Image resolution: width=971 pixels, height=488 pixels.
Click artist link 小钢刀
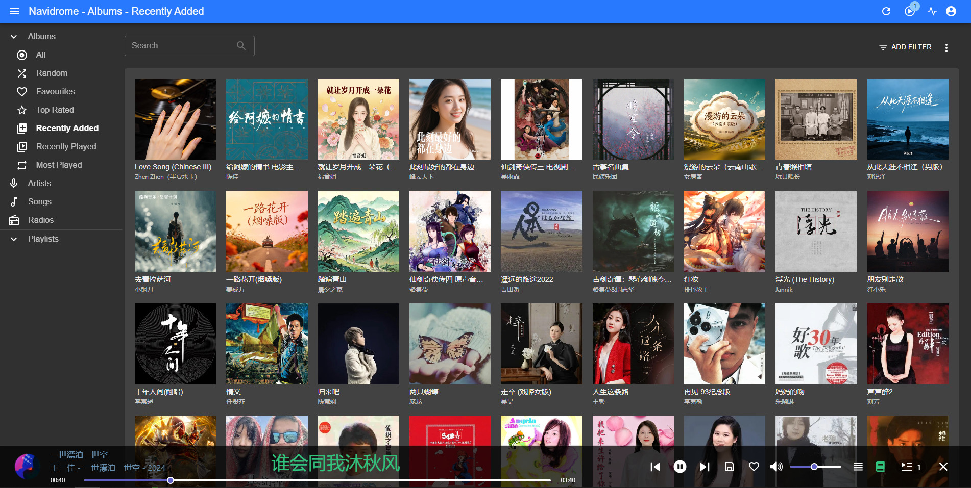coord(144,290)
